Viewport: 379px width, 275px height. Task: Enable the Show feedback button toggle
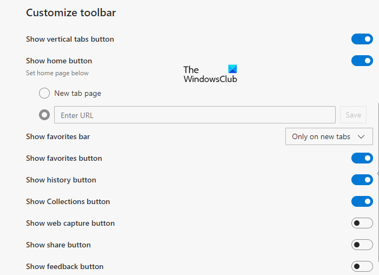point(362,266)
